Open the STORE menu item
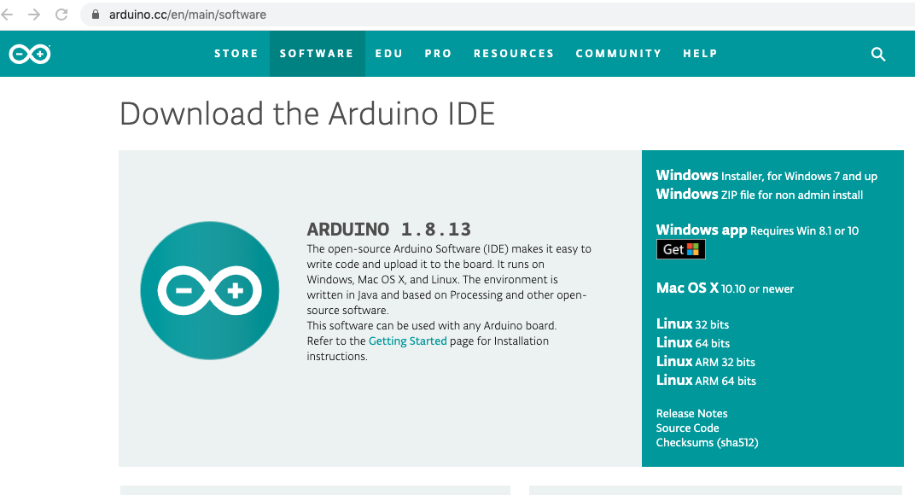915x495 pixels. pyautogui.click(x=236, y=53)
